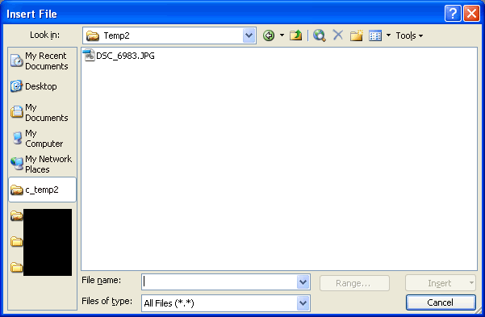Viewport: 485px width, 317px height.
Task: Open My Network Places
Action: click(41, 164)
